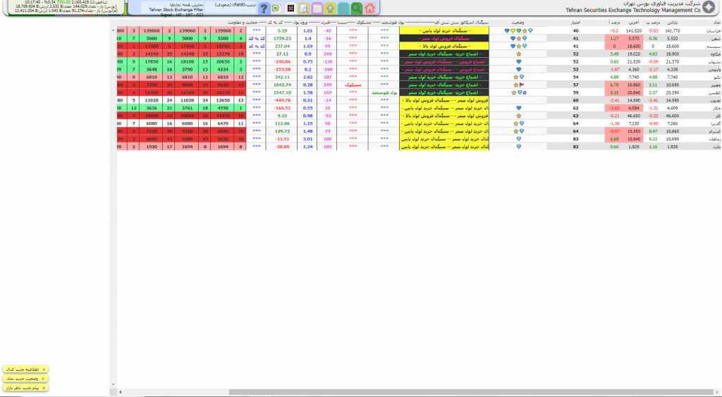Viewport: 722px width, 397px height.
Task: Open search with the green magnifier icon
Action: point(356,8)
